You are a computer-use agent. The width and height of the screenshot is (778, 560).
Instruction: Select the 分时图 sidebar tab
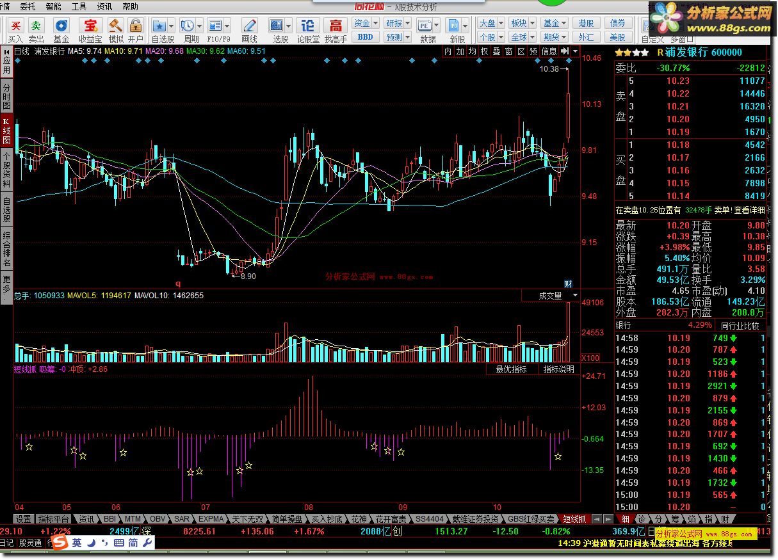click(6, 95)
